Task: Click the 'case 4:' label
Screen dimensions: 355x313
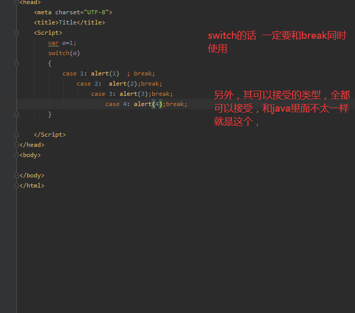Action: pyautogui.click(x=117, y=104)
